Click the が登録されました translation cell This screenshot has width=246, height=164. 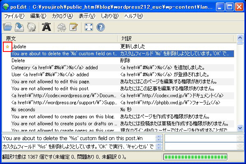tap(165, 75)
